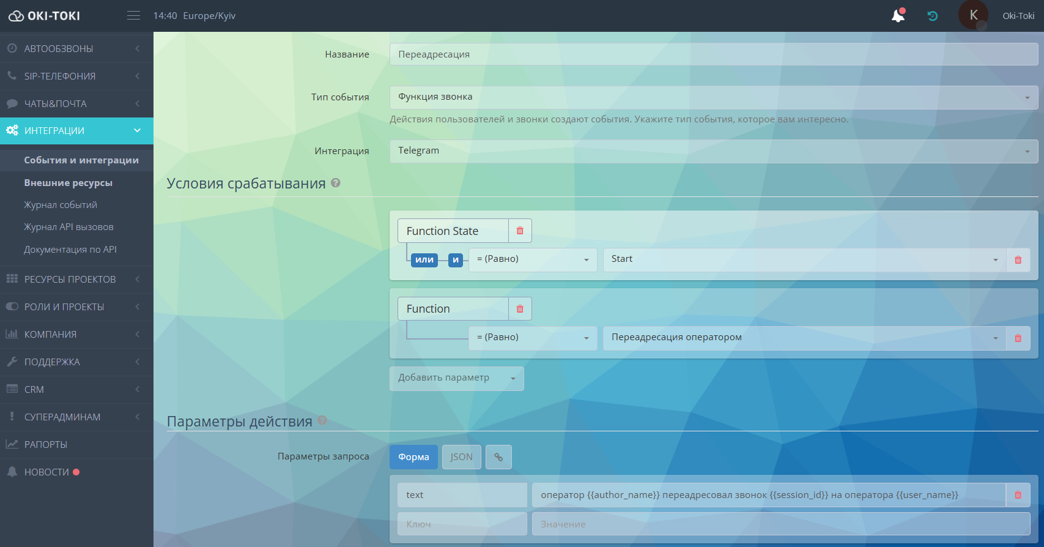Open the Интеграция Telegram dropdown

[x=713, y=151]
